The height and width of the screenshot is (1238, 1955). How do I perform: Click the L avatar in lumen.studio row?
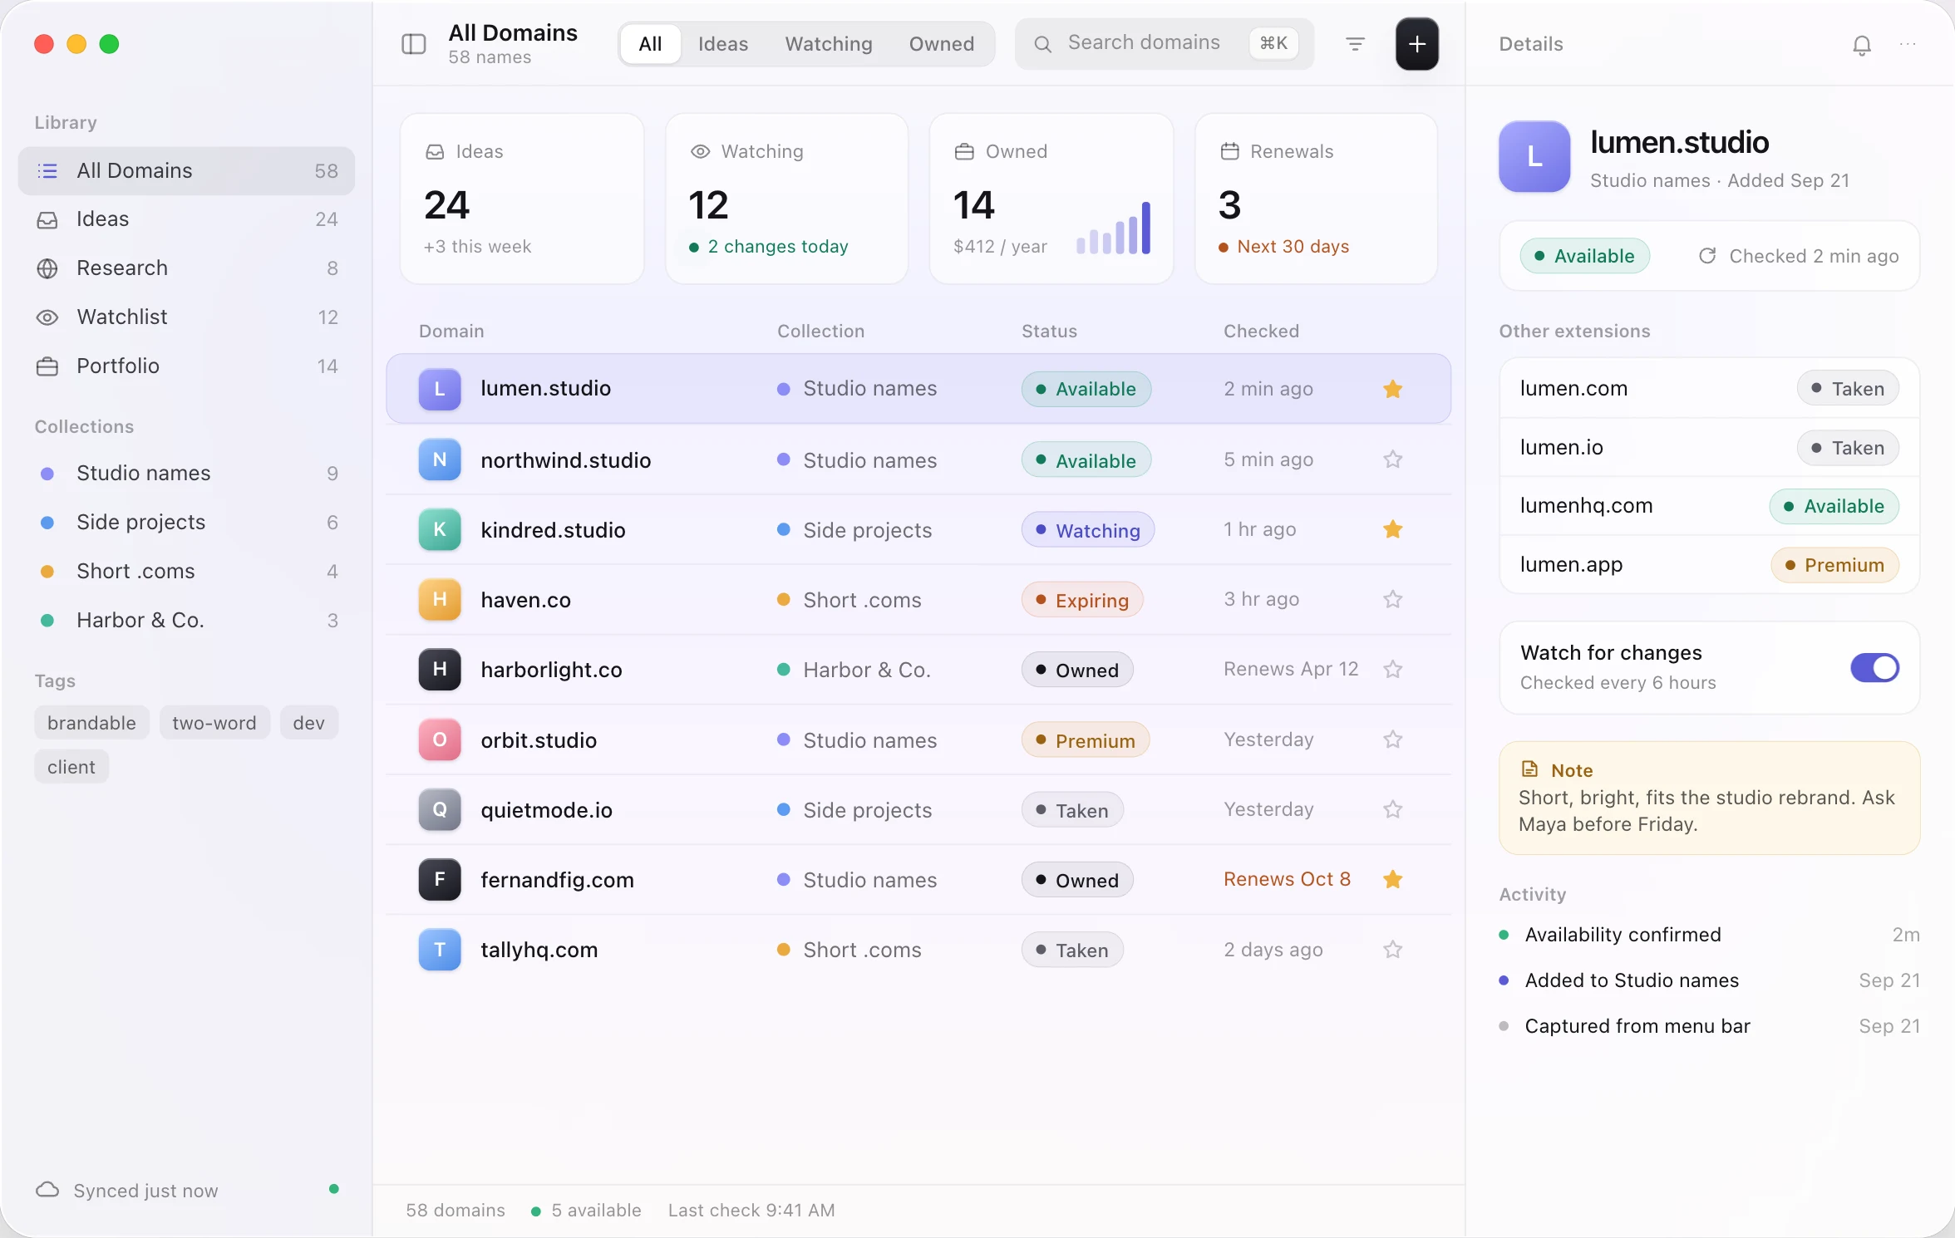440,389
